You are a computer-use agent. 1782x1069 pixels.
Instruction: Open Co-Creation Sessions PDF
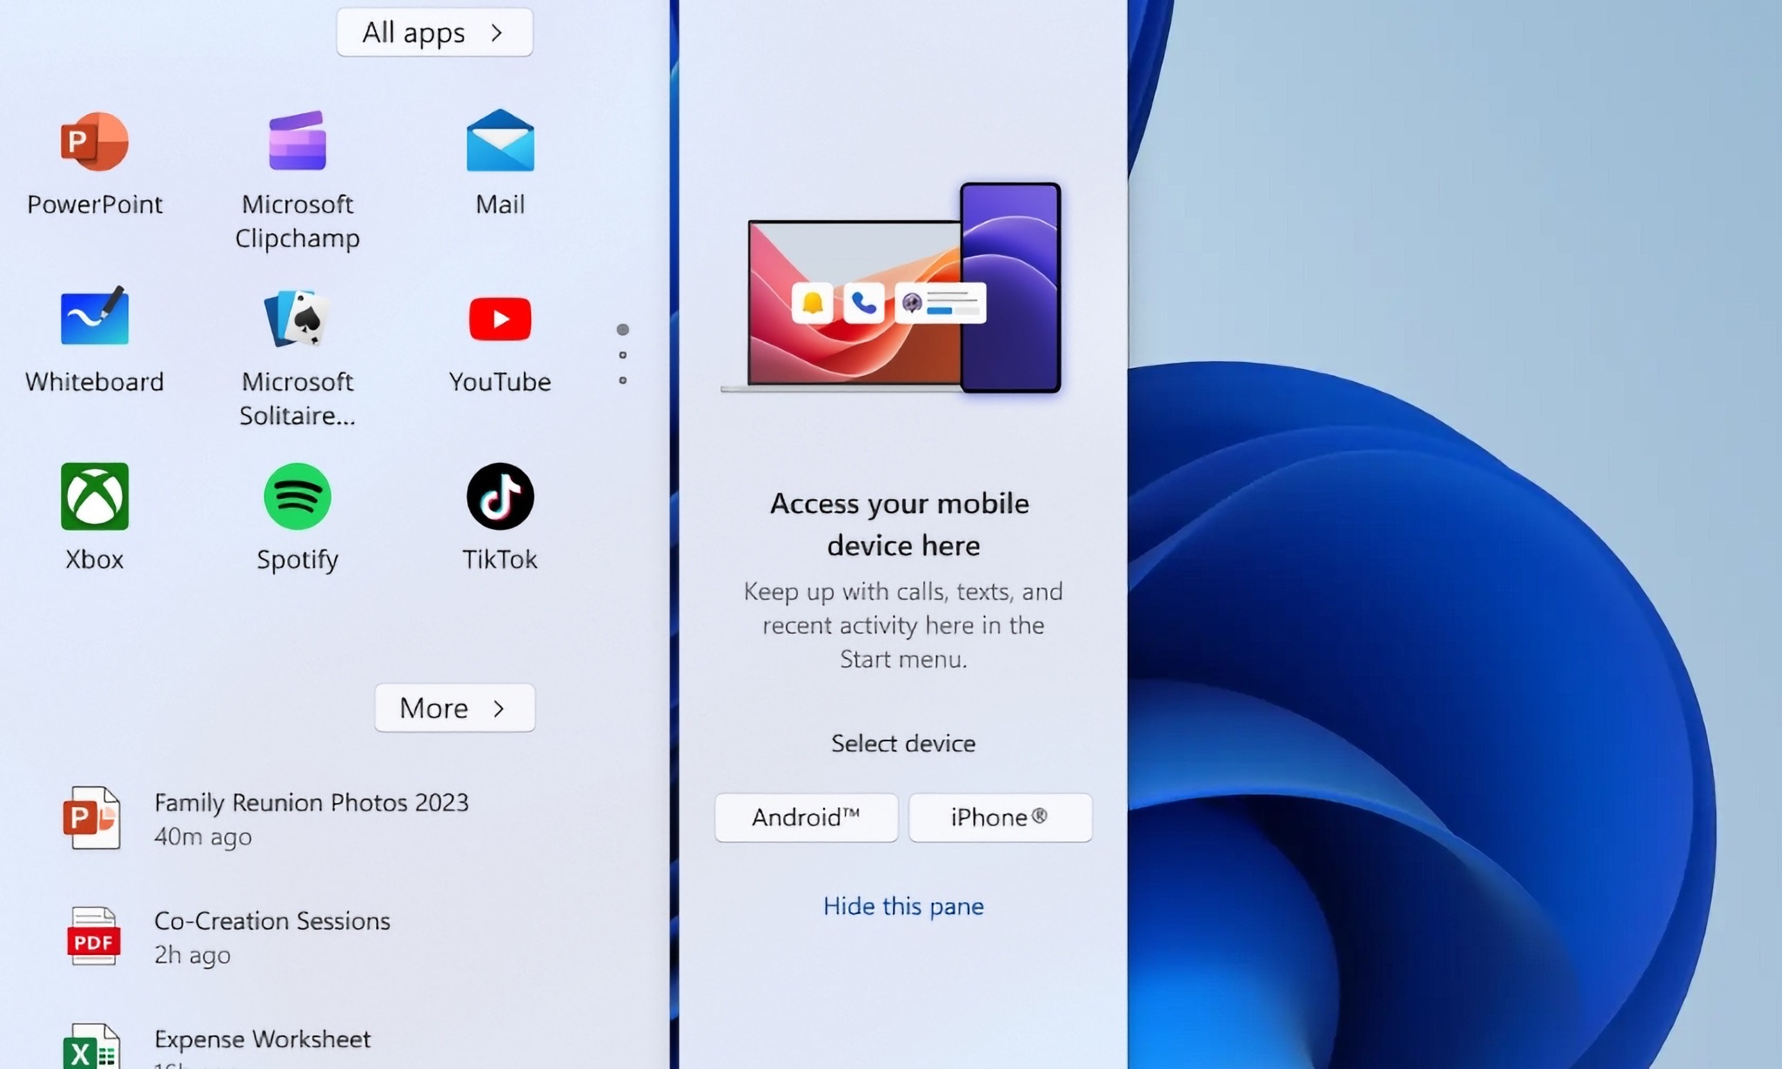click(271, 935)
